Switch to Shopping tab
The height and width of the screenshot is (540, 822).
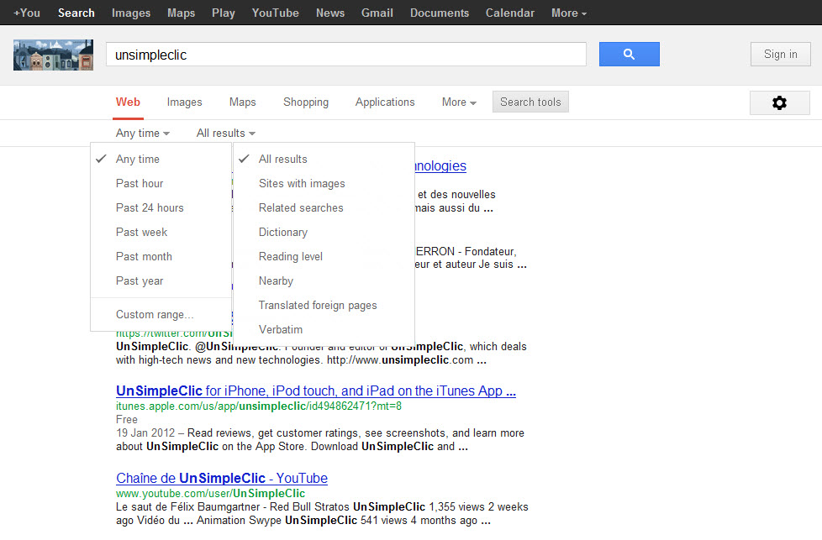point(306,102)
